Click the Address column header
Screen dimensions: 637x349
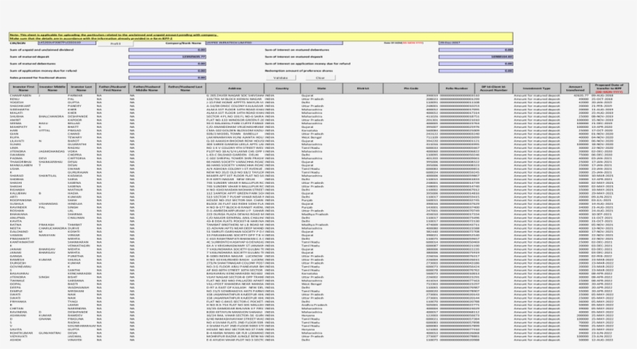[235, 88]
